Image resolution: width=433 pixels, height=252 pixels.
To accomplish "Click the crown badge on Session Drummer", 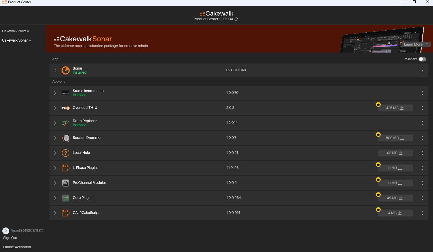I will click(x=378, y=135).
